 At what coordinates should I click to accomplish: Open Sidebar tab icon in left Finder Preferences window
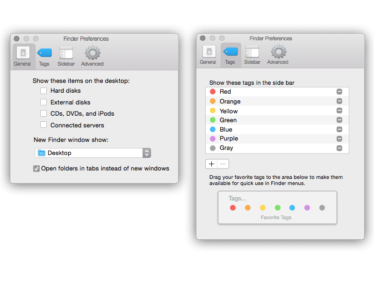(66, 52)
